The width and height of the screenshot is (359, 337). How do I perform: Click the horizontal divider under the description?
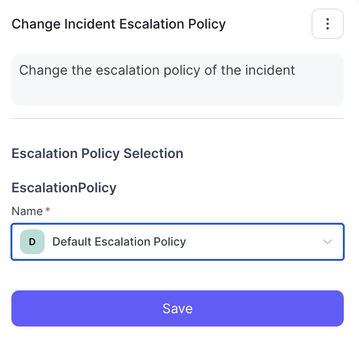178,119
